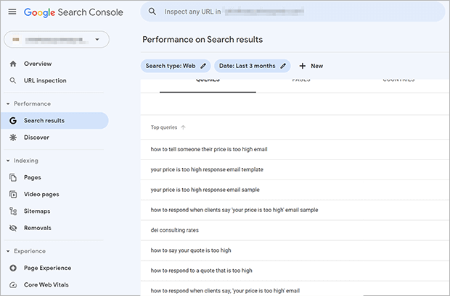
Task: Click the Page Experience plus-circle icon
Action: [13, 268]
